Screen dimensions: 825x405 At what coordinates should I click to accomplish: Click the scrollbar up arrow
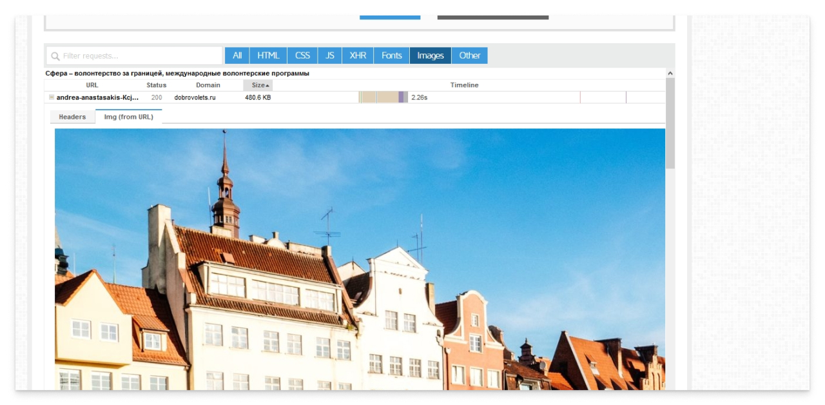(670, 74)
